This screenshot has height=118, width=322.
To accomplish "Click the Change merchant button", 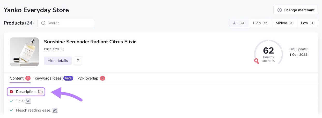I will click(x=296, y=10).
